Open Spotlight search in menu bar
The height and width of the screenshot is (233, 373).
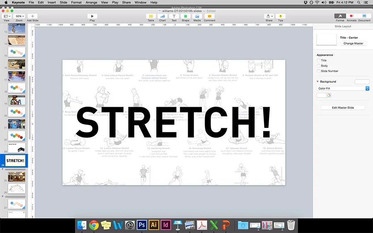pyautogui.click(x=359, y=2)
